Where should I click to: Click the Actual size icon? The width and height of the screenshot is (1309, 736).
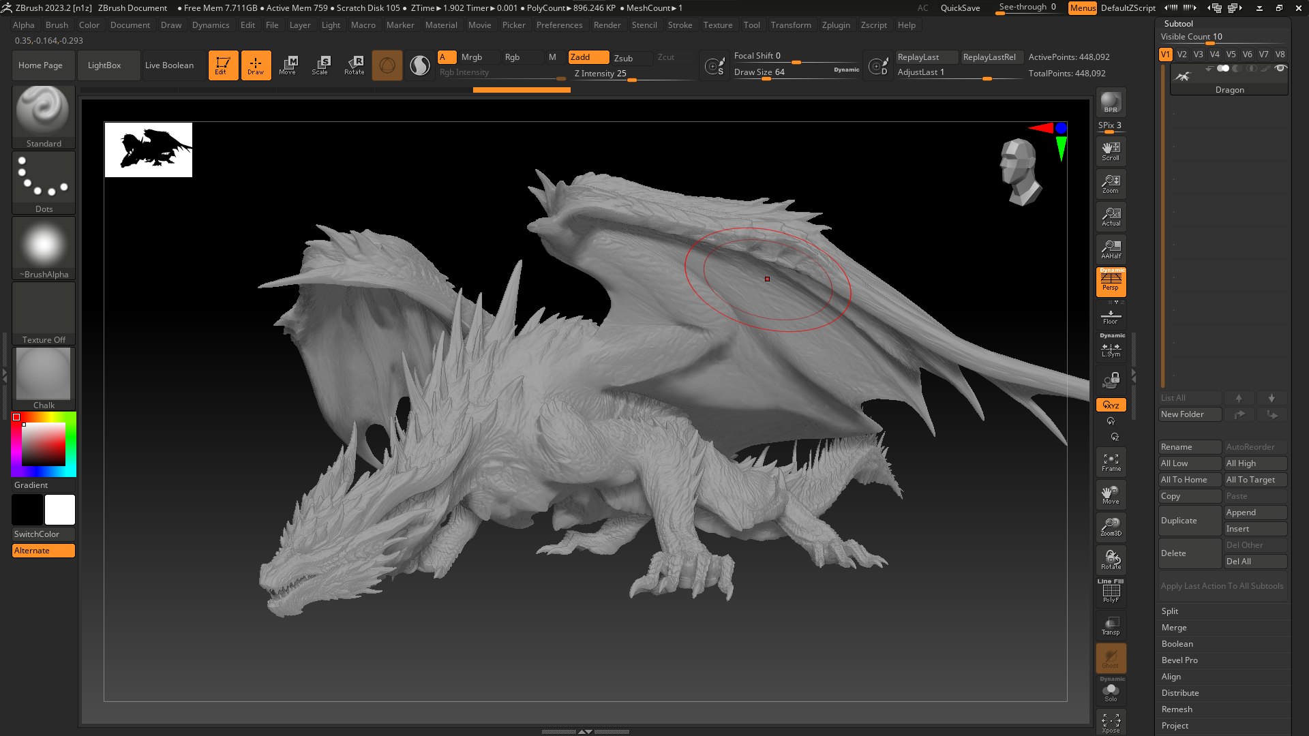point(1111,217)
